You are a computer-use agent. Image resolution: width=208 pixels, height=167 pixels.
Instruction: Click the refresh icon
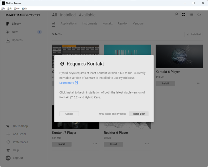pos(199,15)
